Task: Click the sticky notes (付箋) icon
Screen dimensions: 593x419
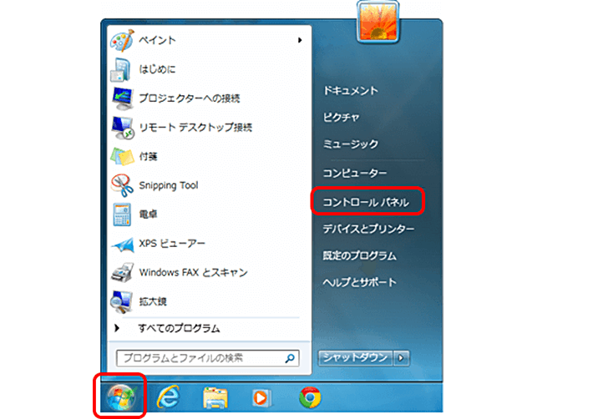Action: 123,156
